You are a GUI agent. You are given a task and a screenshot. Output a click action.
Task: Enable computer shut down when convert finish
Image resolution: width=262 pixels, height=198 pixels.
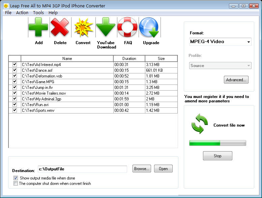(x=16, y=184)
